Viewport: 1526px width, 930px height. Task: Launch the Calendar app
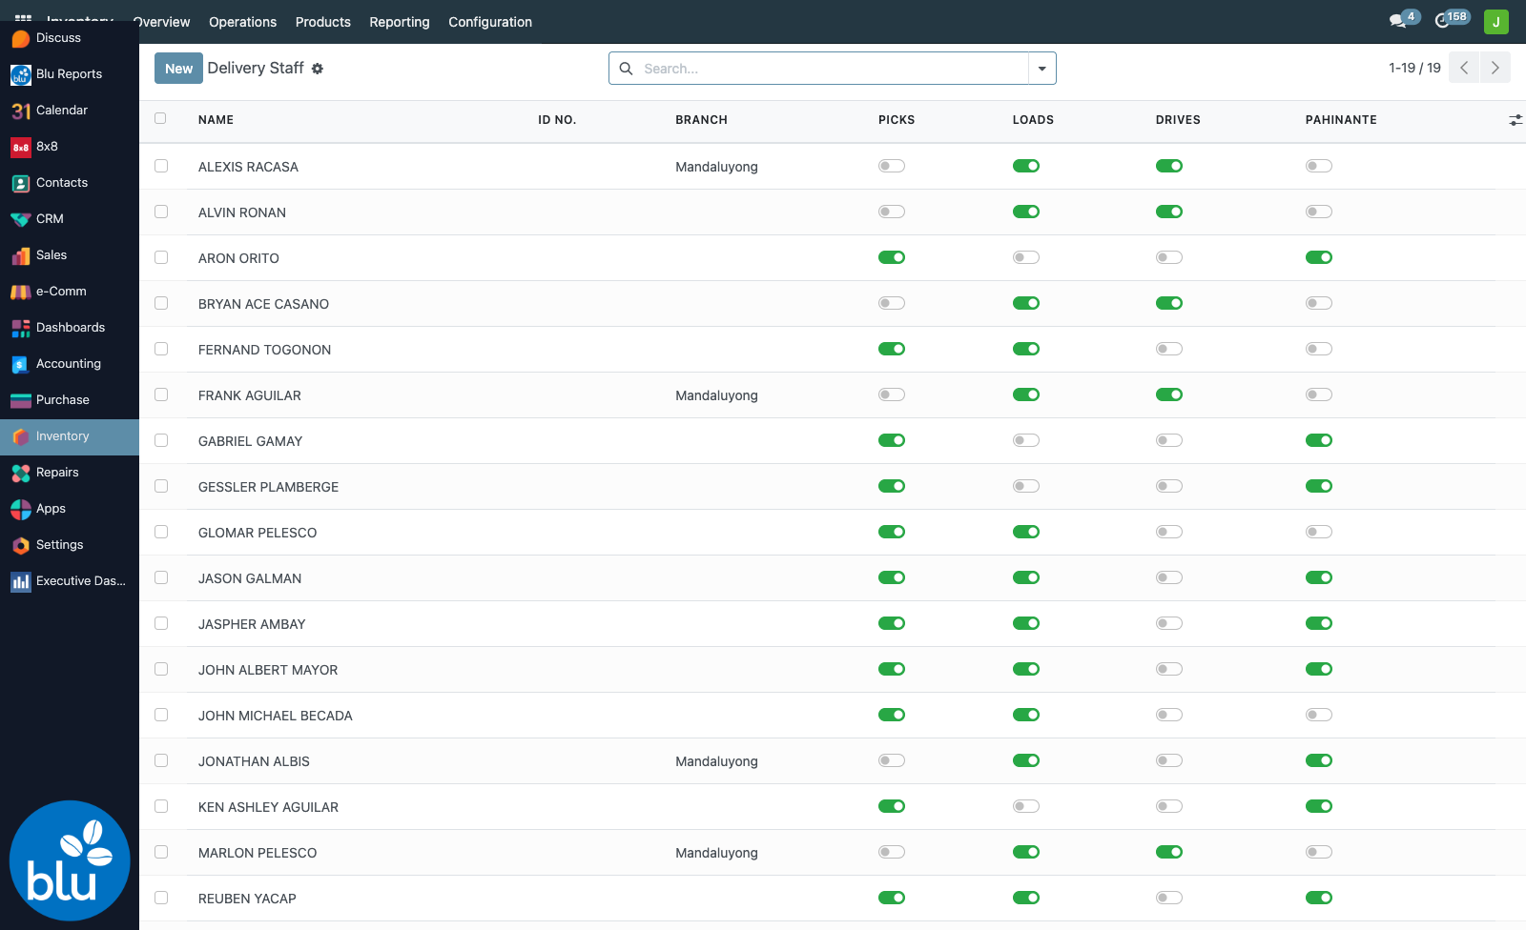click(21, 111)
